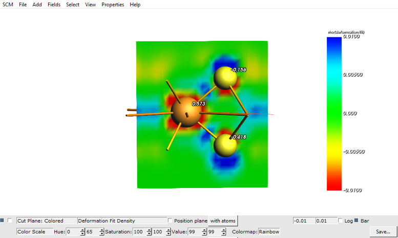The width and height of the screenshot is (398, 238).
Task: Select the orange central atom labeled 0.573
Action: point(185,111)
